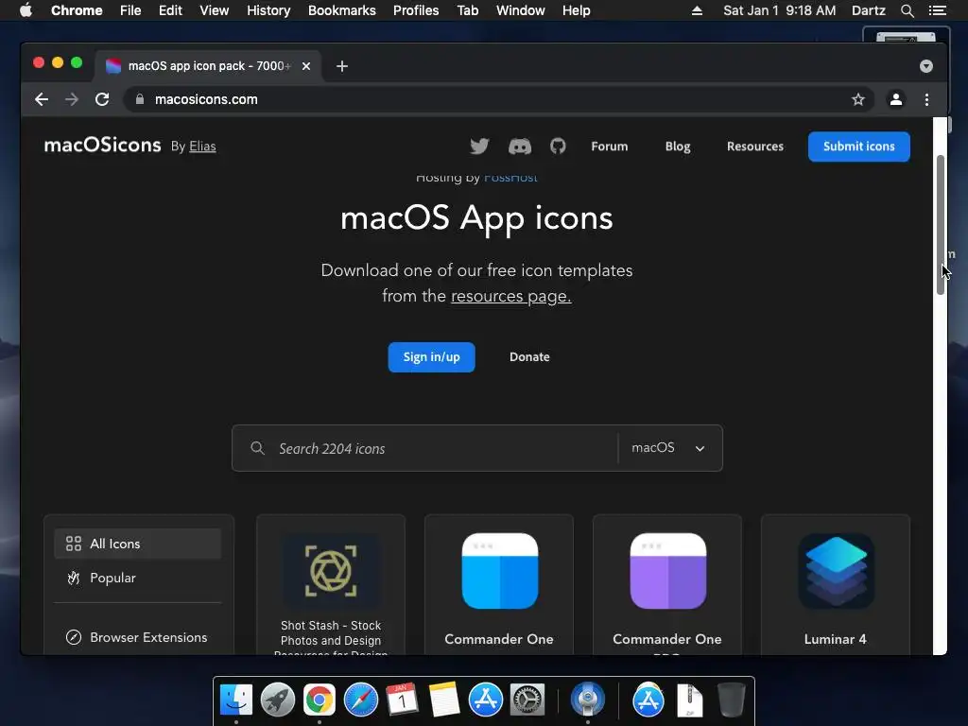Open the Chrome profile avatar menu

point(896,99)
